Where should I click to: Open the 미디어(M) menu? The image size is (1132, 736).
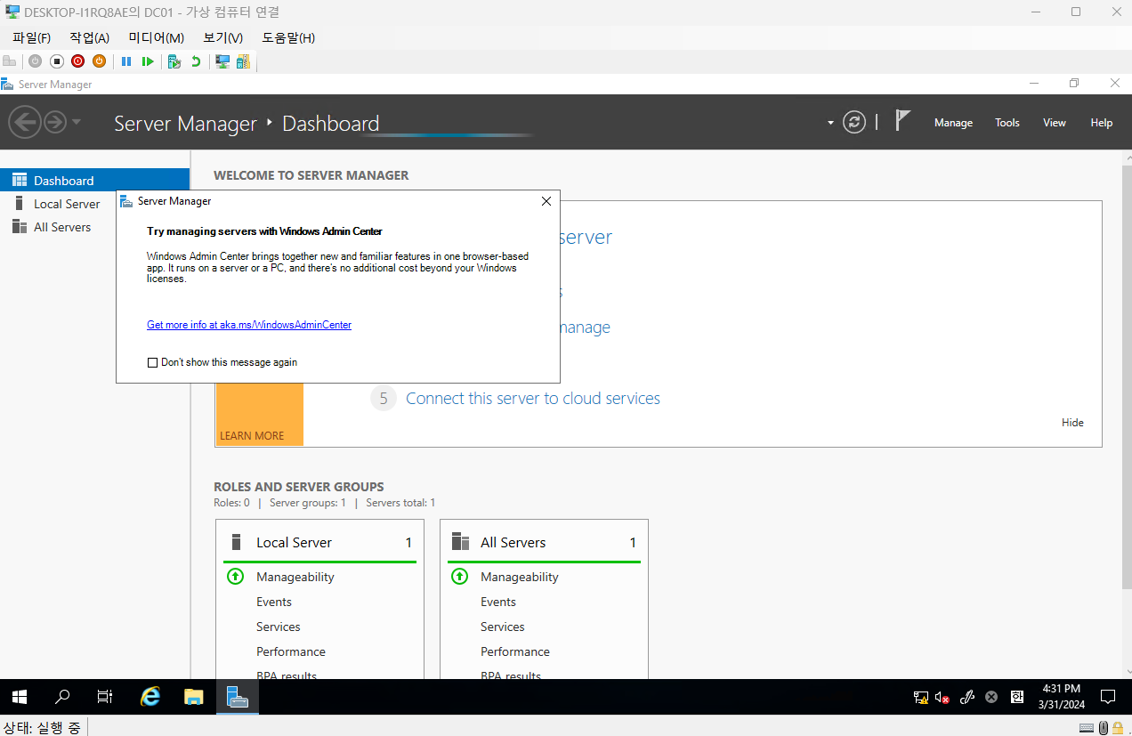[156, 37]
